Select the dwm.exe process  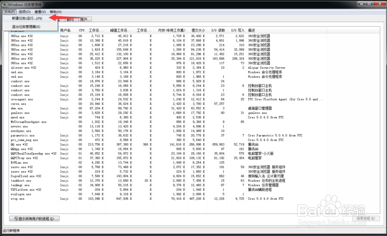click(x=17, y=108)
